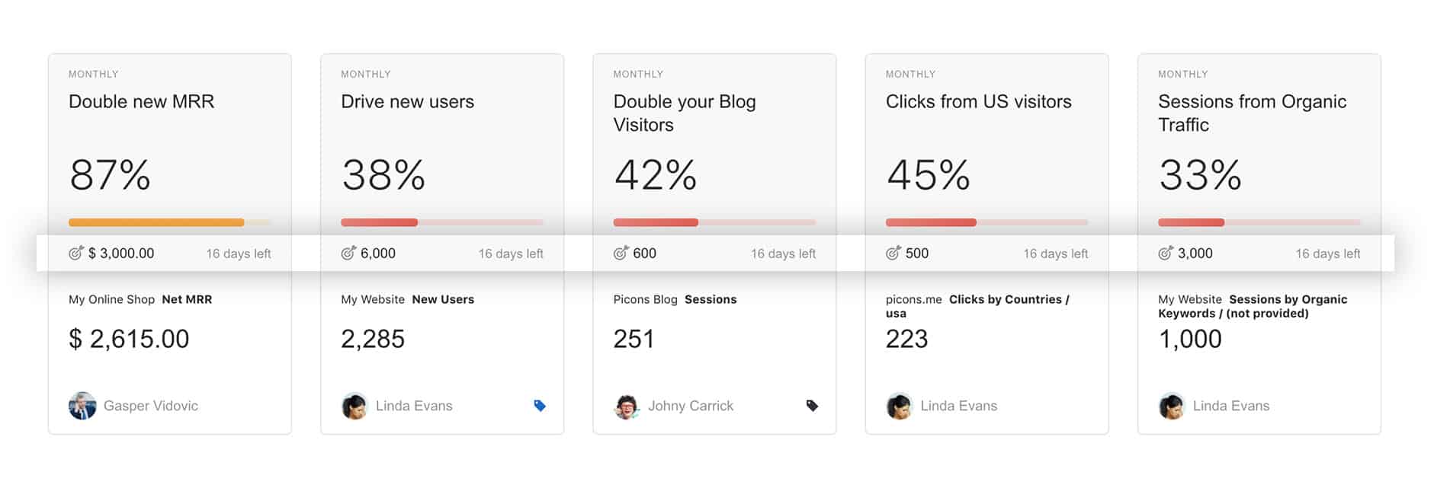This screenshot has height=488, width=1434.
Task: Click the blue tag icon on Drive new users
Action: [540, 406]
